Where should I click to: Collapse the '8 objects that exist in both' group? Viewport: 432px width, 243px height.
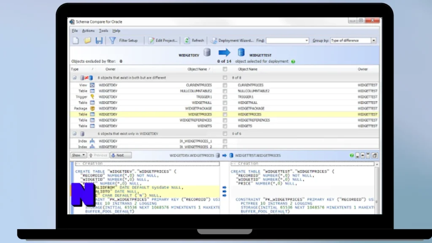click(x=74, y=78)
